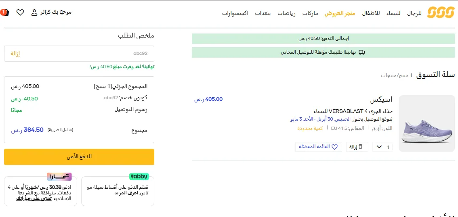
Task: Click مرحبًا بك كزانر account greeting
Action: click(x=56, y=12)
